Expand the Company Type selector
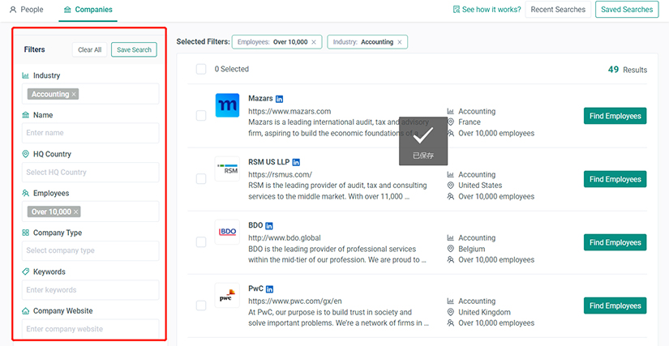Viewport: 669px width, 346px height. point(90,250)
